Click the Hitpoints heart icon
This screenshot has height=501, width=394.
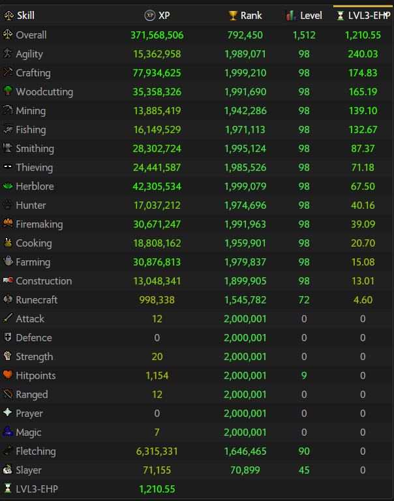(8, 374)
